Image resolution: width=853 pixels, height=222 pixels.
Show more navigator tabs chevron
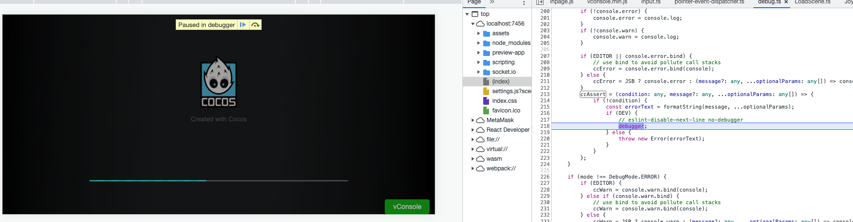(492, 2)
